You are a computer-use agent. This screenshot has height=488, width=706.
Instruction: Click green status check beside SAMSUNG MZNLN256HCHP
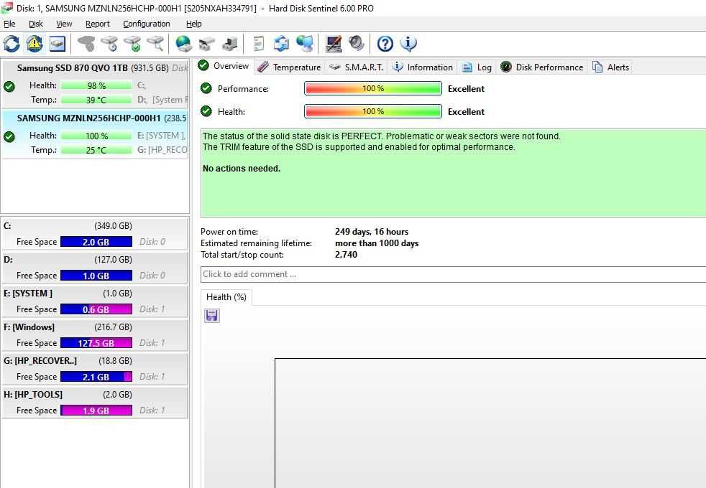click(x=9, y=136)
